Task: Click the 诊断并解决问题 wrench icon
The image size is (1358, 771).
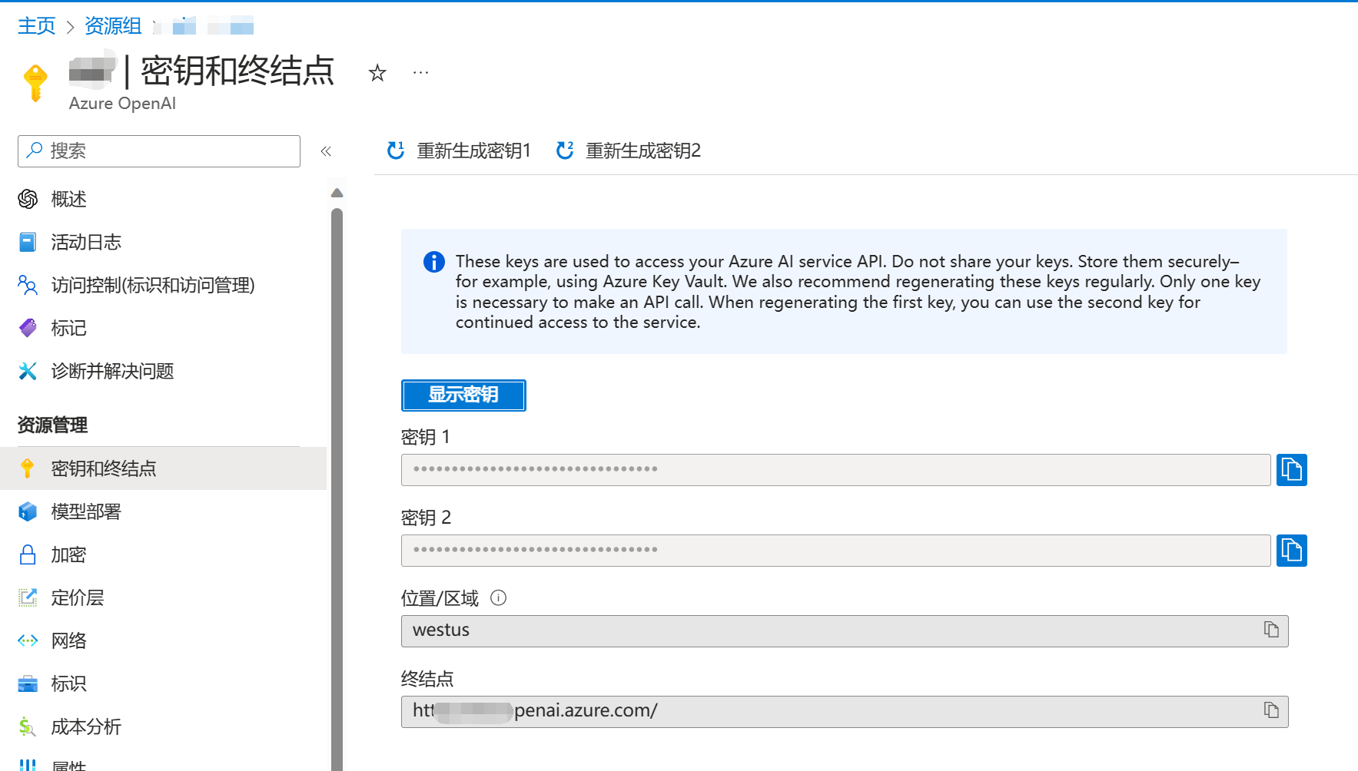Action: coord(28,371)
